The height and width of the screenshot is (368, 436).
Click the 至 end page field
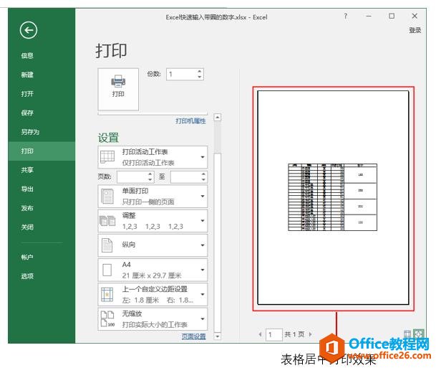(185, 176)
